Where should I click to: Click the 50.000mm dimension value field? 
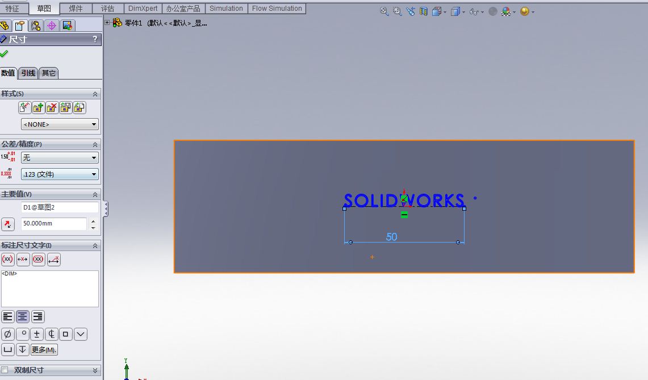(x=54, y=223)
